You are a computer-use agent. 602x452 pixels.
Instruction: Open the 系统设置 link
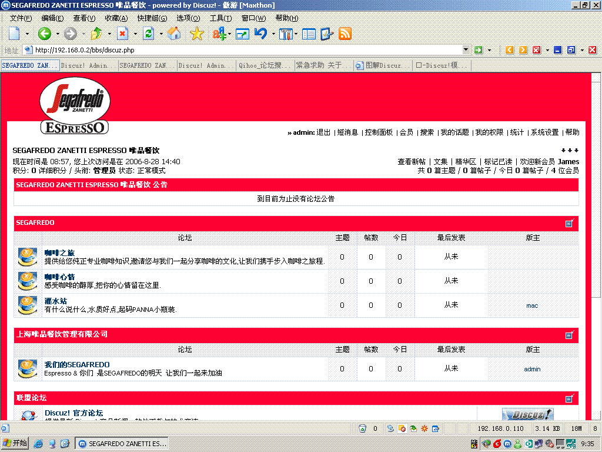[x=544, y=132]
